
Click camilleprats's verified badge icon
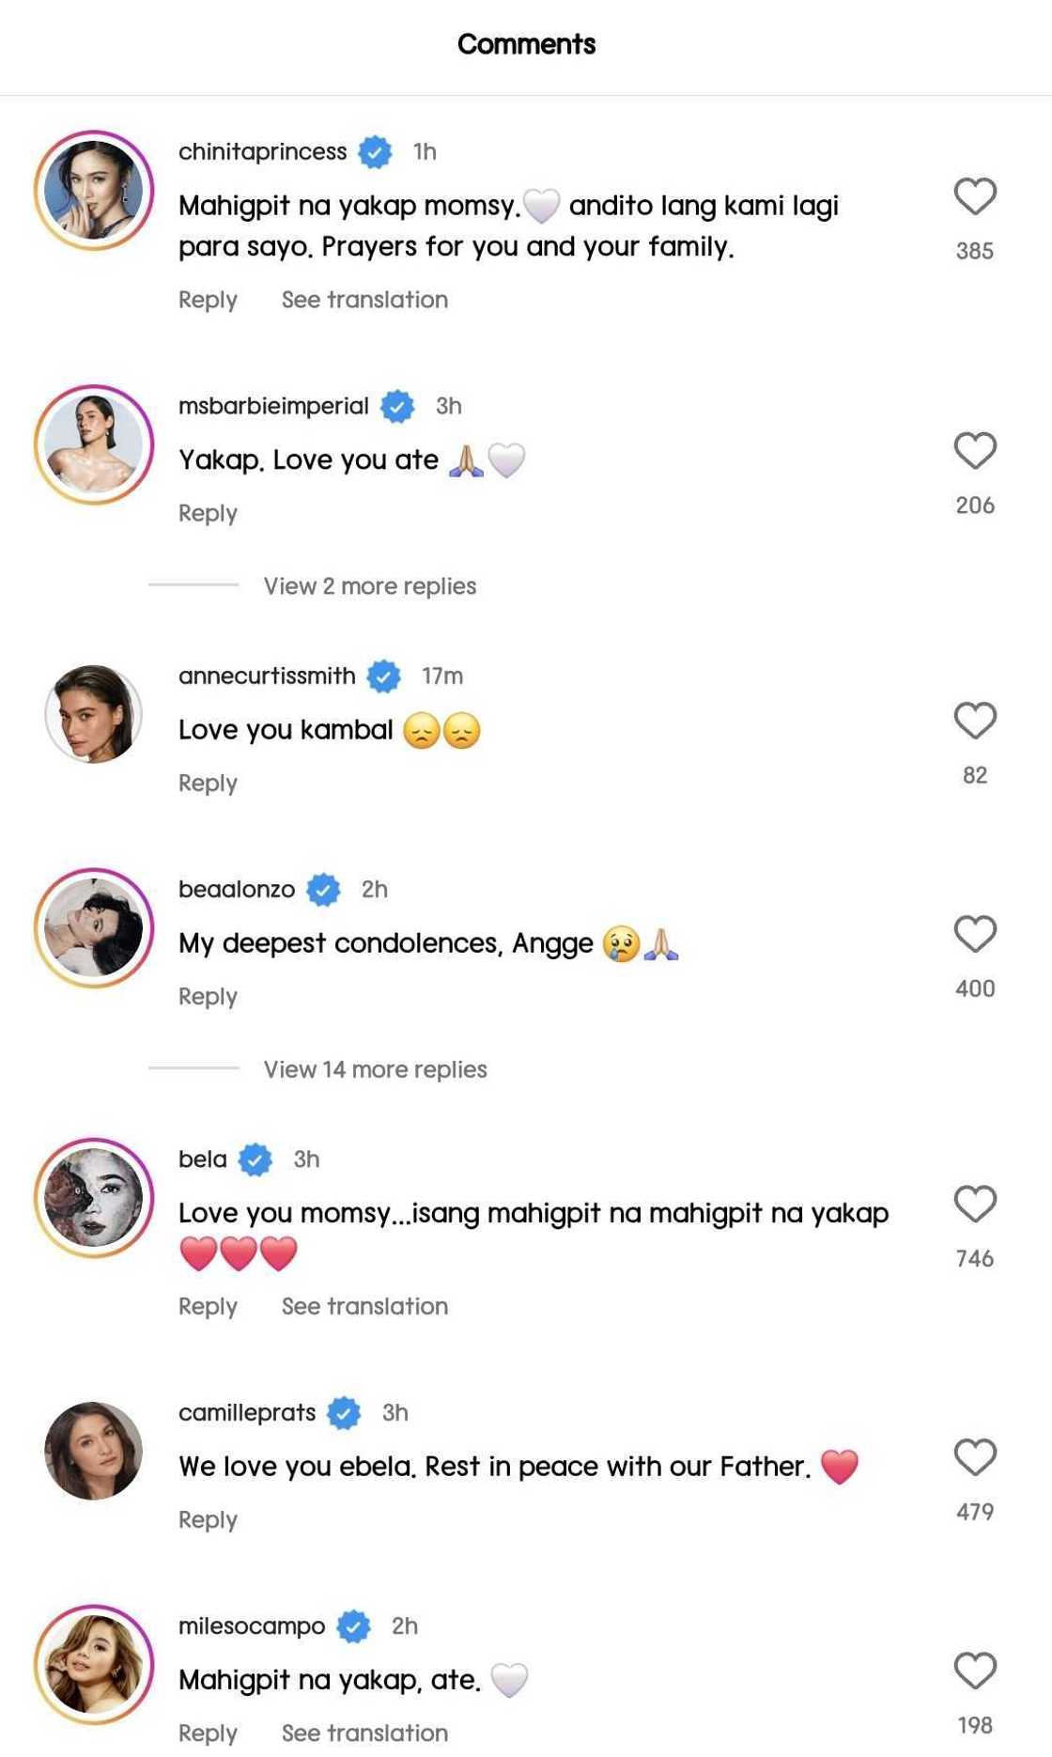pos(344,1413)
